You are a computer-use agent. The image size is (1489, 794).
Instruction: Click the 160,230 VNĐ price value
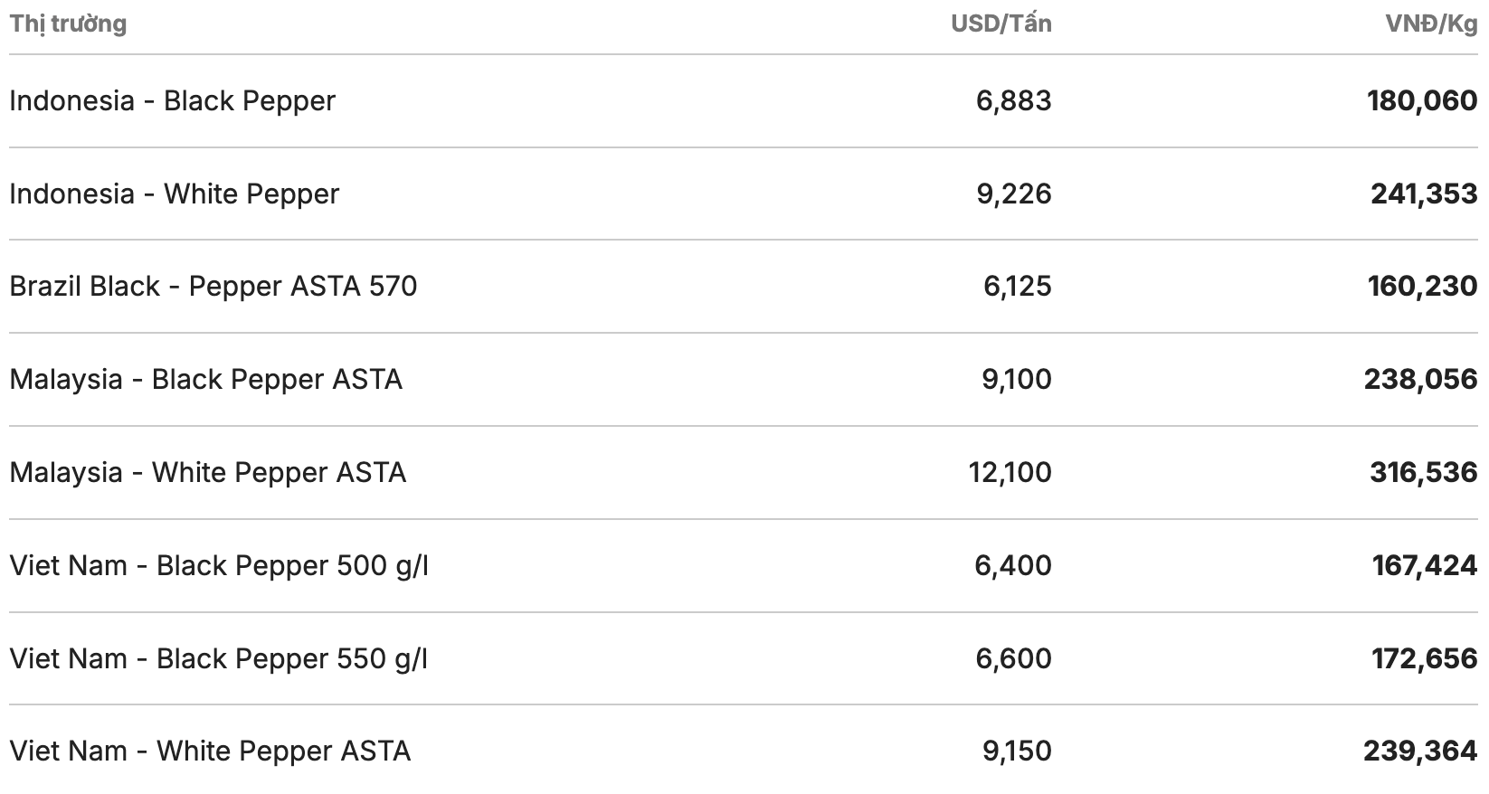tap(1422, 286)
